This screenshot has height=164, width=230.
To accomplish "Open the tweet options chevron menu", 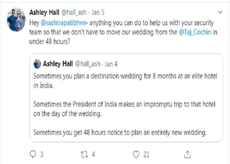I will point(220,12).
